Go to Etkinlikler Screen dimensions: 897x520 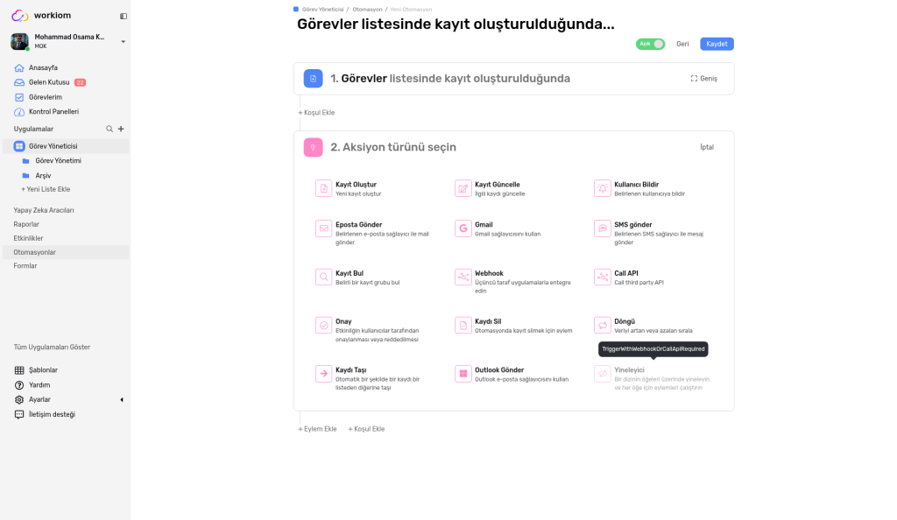(28, 238)
